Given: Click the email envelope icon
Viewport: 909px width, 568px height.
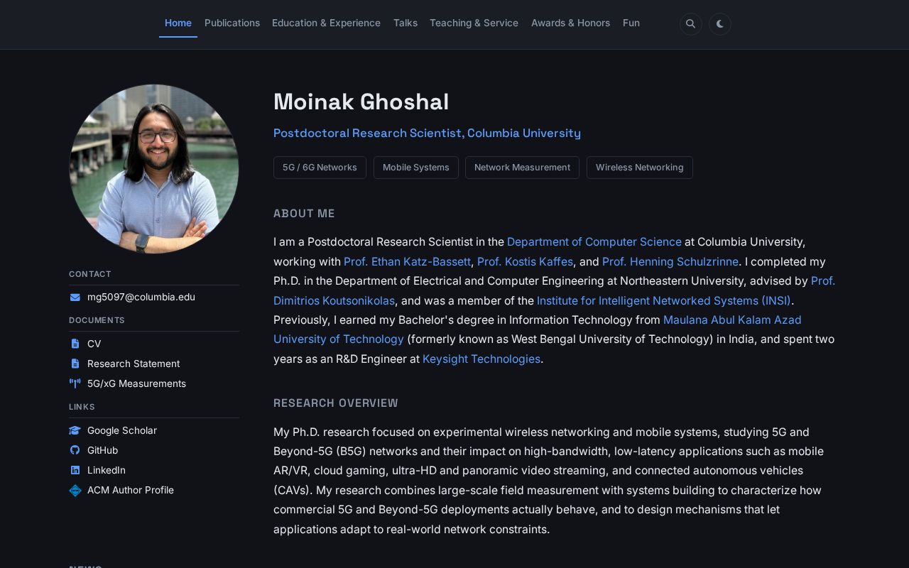Looking at the screenshot, I should point(75,297).
